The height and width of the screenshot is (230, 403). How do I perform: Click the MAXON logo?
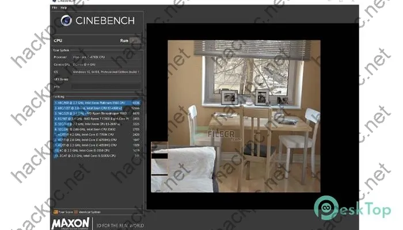[70, 223]
